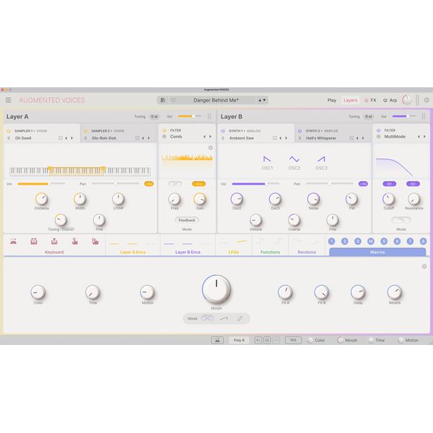This screenshot has height=433, width=433.
Task: Click the undo arrow in status bar
Action: click(258, 340)
